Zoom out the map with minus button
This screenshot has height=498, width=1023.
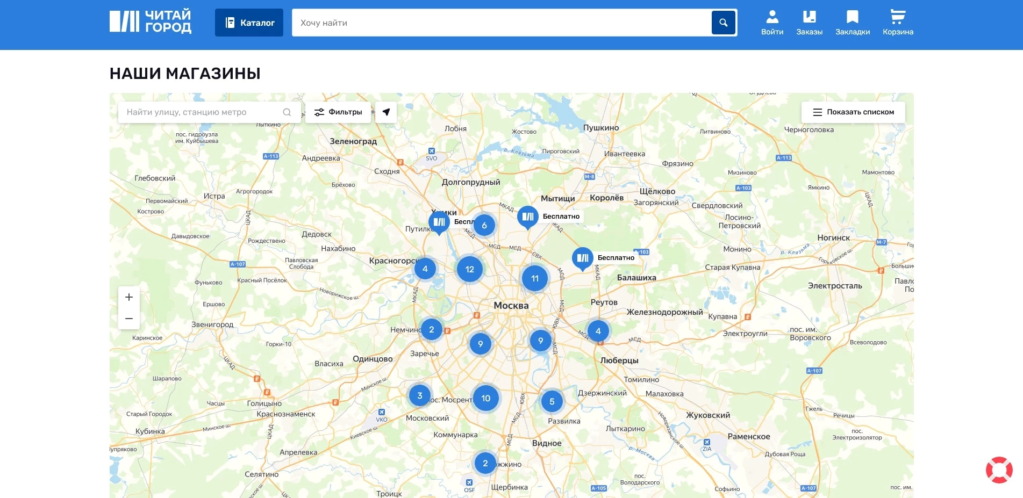(x=129, y=319)
